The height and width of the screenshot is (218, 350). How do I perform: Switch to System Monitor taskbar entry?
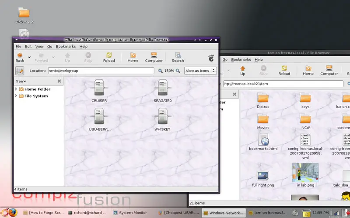click(x=130, y=213)
